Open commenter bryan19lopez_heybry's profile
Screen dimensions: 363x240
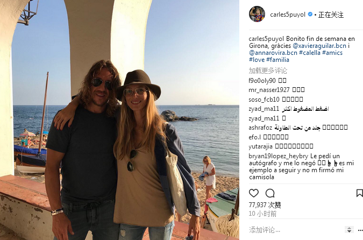[278, 156]
